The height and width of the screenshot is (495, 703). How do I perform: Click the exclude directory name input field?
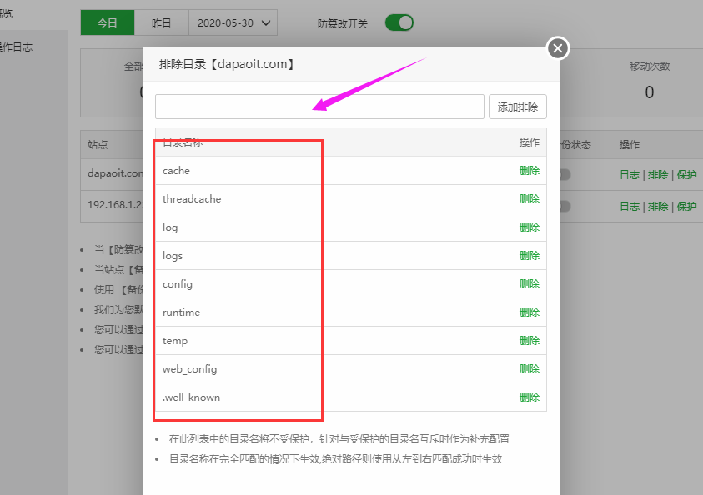coord(319,107)
